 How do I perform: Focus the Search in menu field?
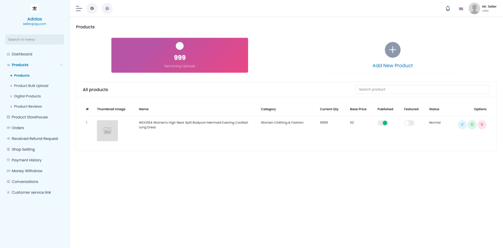(35, 39)
